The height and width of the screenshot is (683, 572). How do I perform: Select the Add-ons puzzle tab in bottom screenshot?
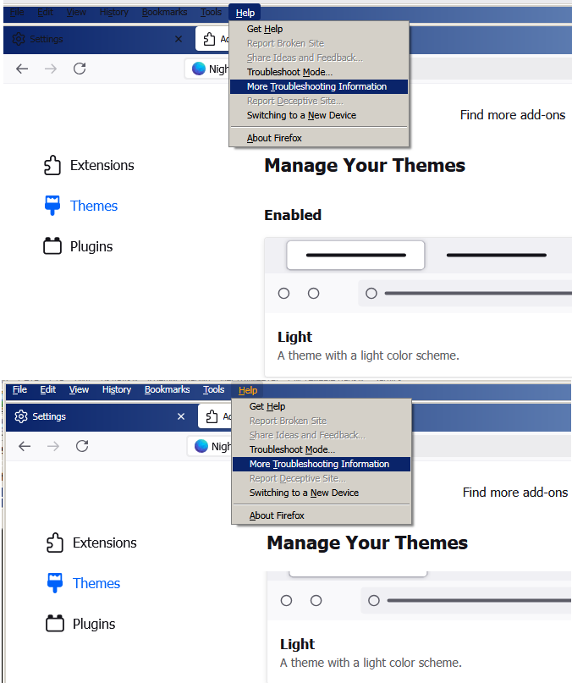coord(215,416)
